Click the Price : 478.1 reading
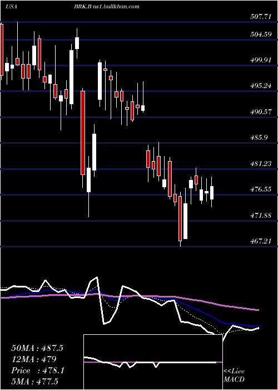The image size is (278, 390). click(38, 370)
